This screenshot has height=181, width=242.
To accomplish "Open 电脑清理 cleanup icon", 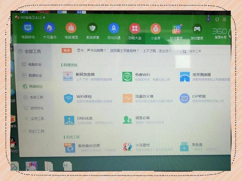I will click(71, 28).
